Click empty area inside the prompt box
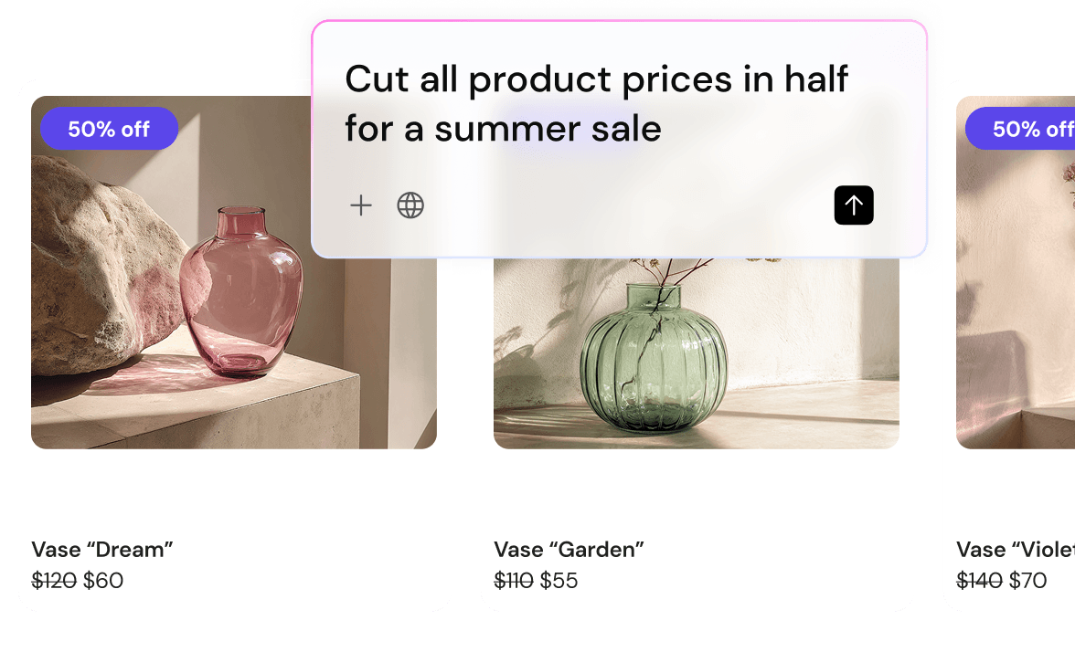This screenshot has width=1075, height=652. point(617,205)
